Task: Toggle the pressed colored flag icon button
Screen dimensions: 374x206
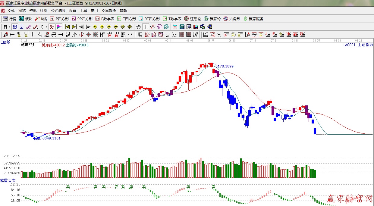Action: pyautogui.click(x=59, y=27)
